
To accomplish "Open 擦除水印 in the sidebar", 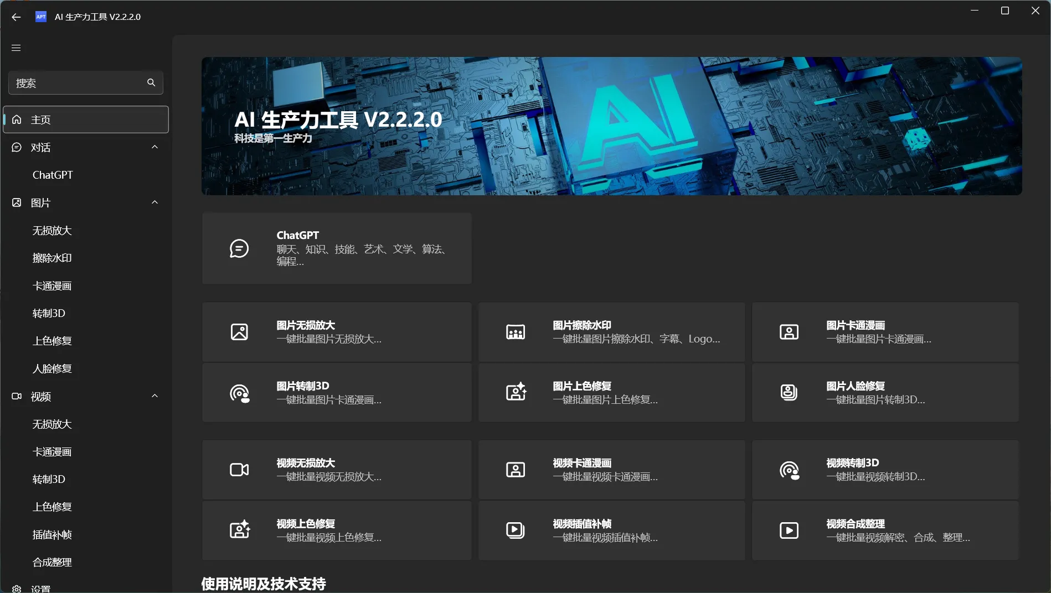I will pos(52,258).
